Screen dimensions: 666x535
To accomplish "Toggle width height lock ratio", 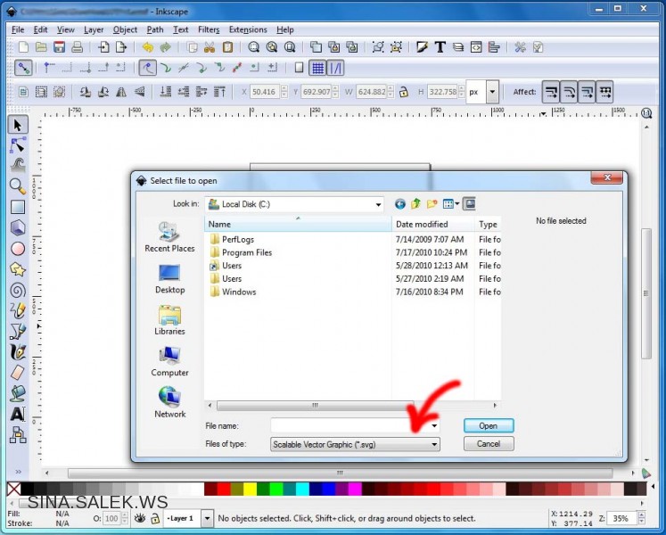I will tap(404, 92).
